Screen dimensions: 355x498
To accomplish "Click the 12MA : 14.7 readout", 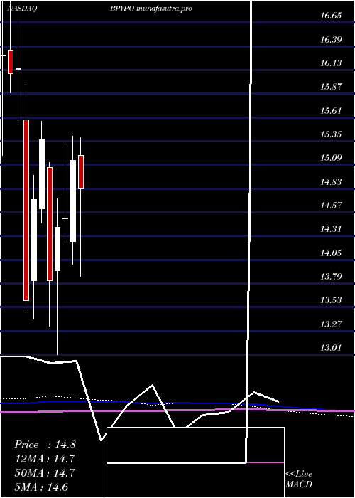I will pos(44,459).
